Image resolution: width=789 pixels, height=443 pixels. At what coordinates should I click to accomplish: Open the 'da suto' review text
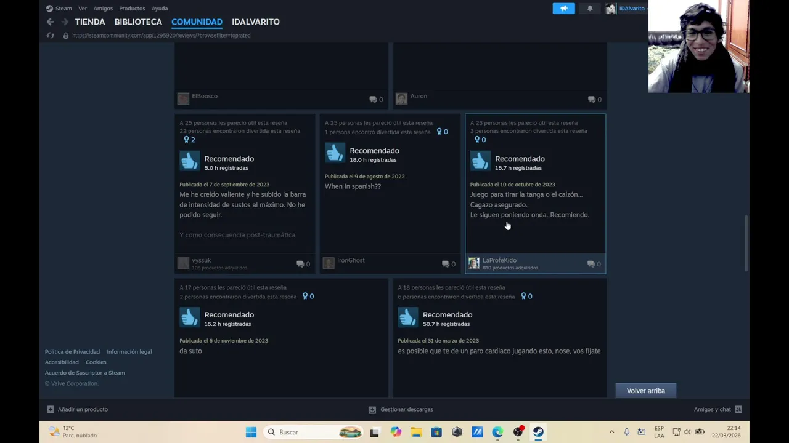[190, 351]
